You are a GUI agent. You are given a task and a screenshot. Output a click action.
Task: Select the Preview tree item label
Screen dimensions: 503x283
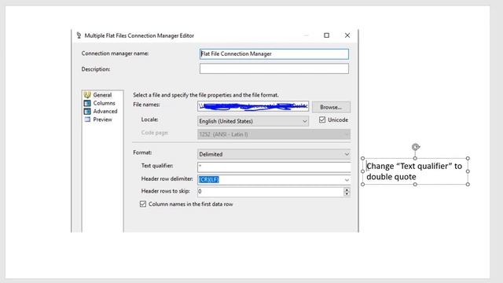pos(103,119)
